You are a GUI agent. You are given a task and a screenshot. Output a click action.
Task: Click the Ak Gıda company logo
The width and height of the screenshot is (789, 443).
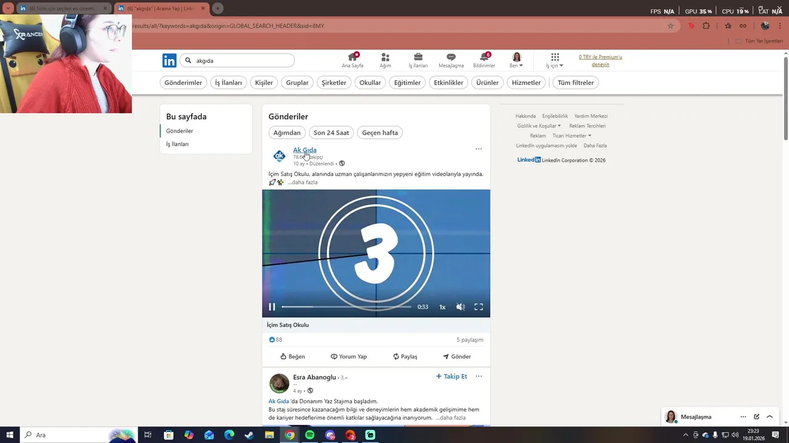279,156
